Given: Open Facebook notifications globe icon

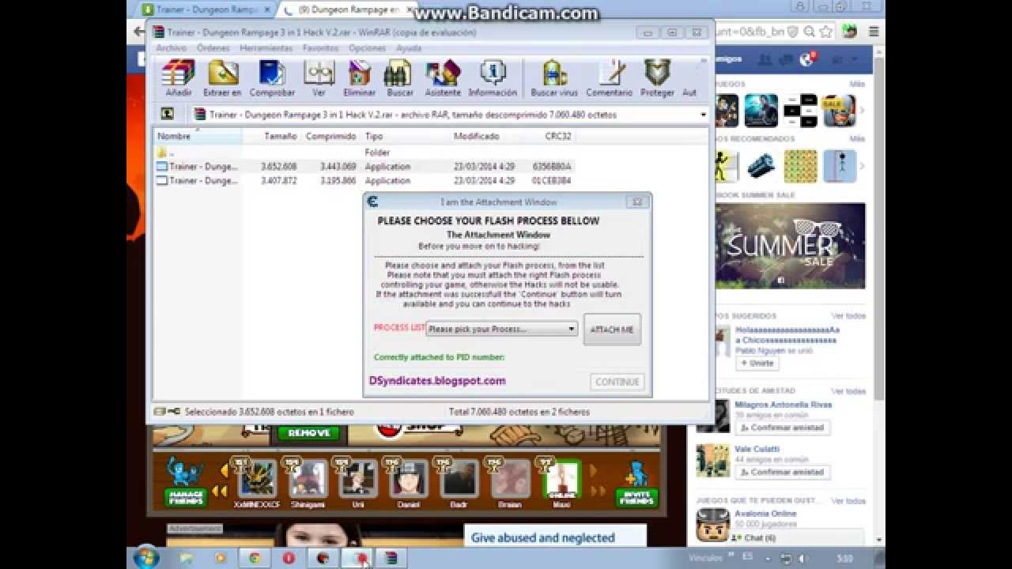Looking at the screenshot, I should pyautogui.click(x=806, y=60).
